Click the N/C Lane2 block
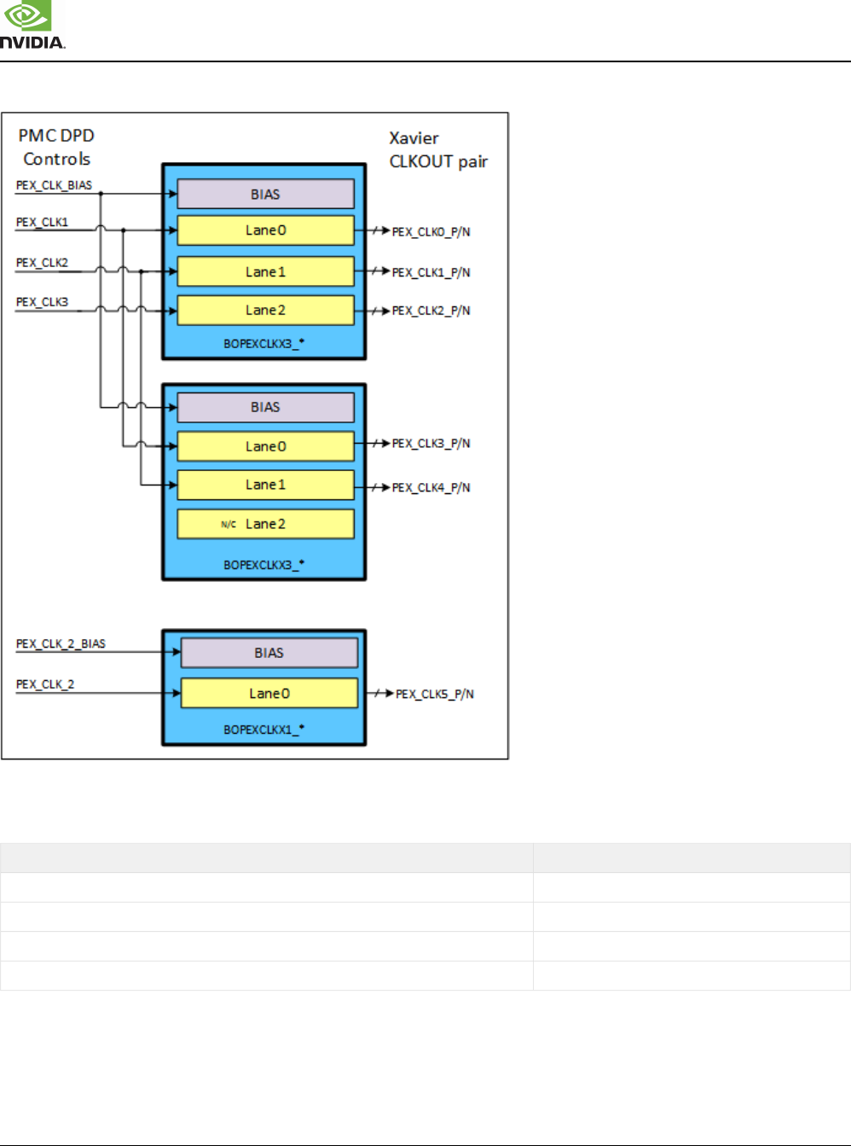 click(265, 524)
